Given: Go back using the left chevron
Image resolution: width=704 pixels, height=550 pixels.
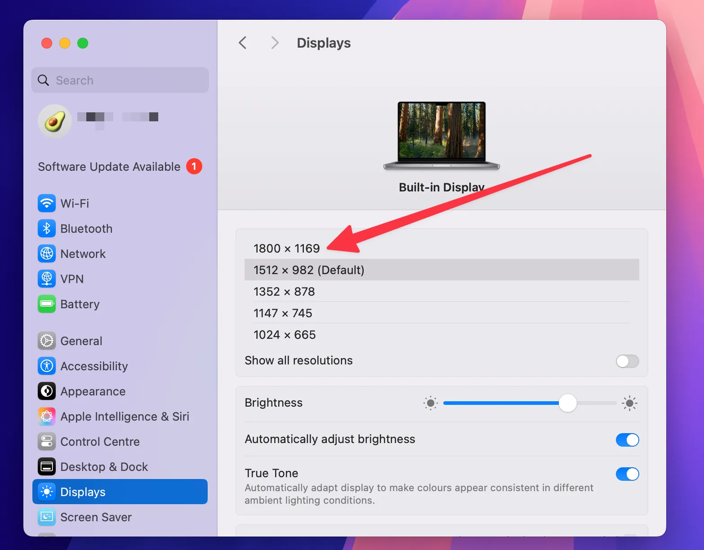Looking at the screenshot, I should (x=243, y=43).
